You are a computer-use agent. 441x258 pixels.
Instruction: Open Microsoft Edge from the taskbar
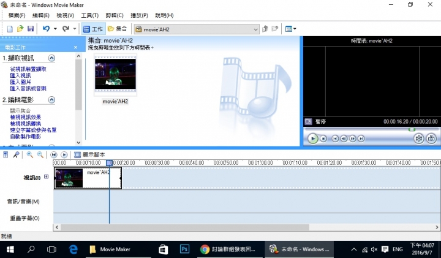[73, 249]
